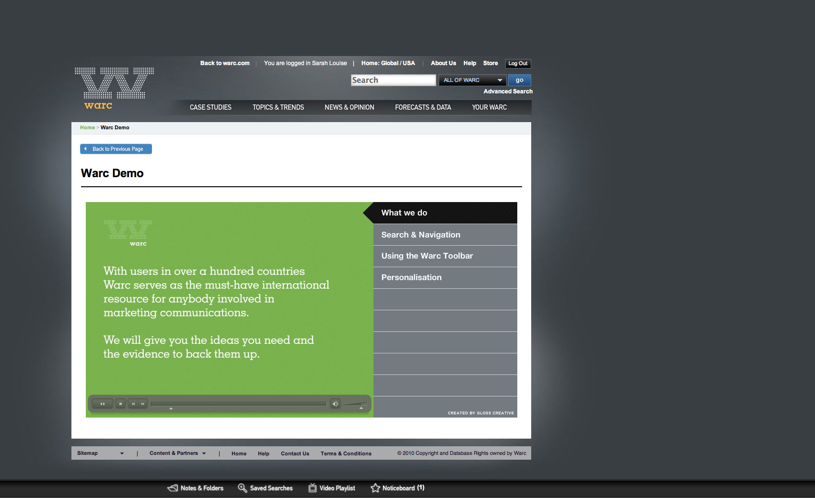The image size is (815, 498).
Task: Select Using the Warc Toolbar section
Action: [445, 256]
